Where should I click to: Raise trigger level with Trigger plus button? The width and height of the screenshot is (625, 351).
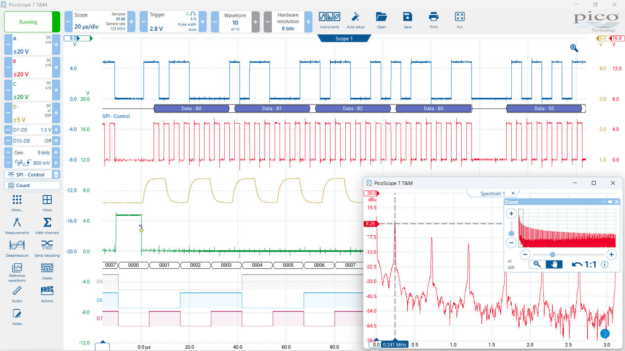tap(202, 22)
